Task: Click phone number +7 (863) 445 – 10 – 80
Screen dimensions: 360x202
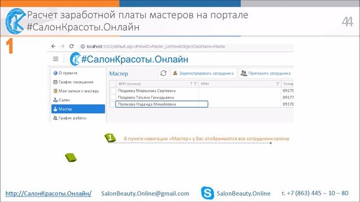Action: pos(318,193)
